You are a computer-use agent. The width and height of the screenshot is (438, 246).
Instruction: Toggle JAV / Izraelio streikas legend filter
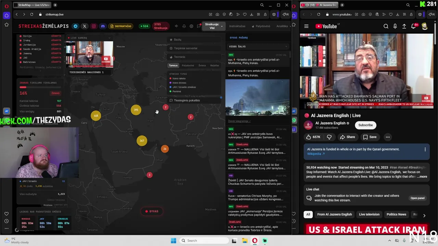pos(183,87)
